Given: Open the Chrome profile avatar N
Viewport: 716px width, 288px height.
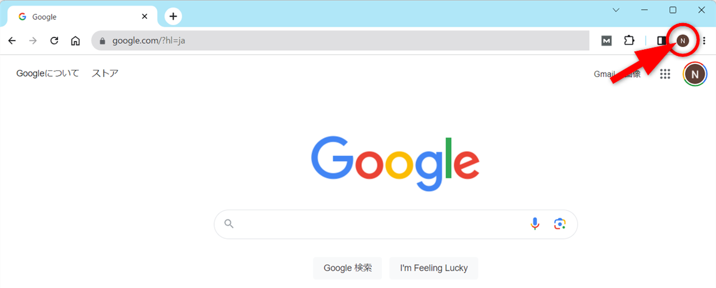Looking at the screenshot, I should click(683, 41).
